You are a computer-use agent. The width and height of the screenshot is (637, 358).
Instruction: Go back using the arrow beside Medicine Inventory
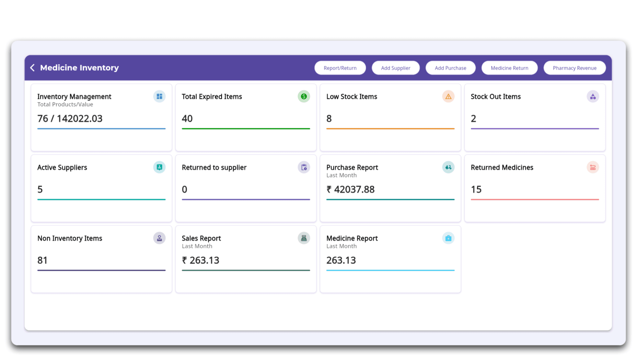(32, 68)
